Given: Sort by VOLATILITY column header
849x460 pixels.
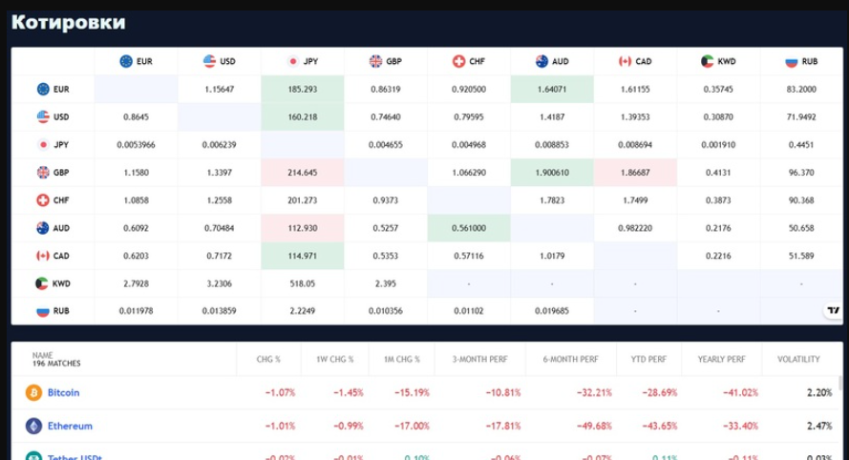Looking at the screenshot, I should coord(798,360).
